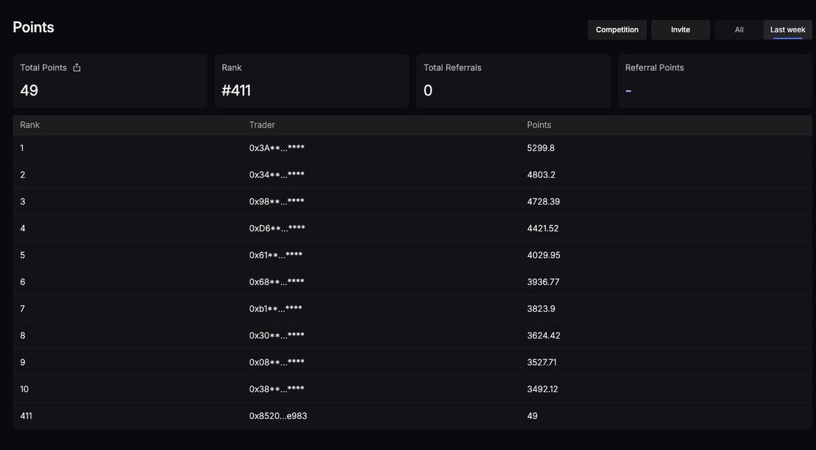Click the points value 3936.77
This screenshot has height=450, width=816.
[x=543, y=282]
